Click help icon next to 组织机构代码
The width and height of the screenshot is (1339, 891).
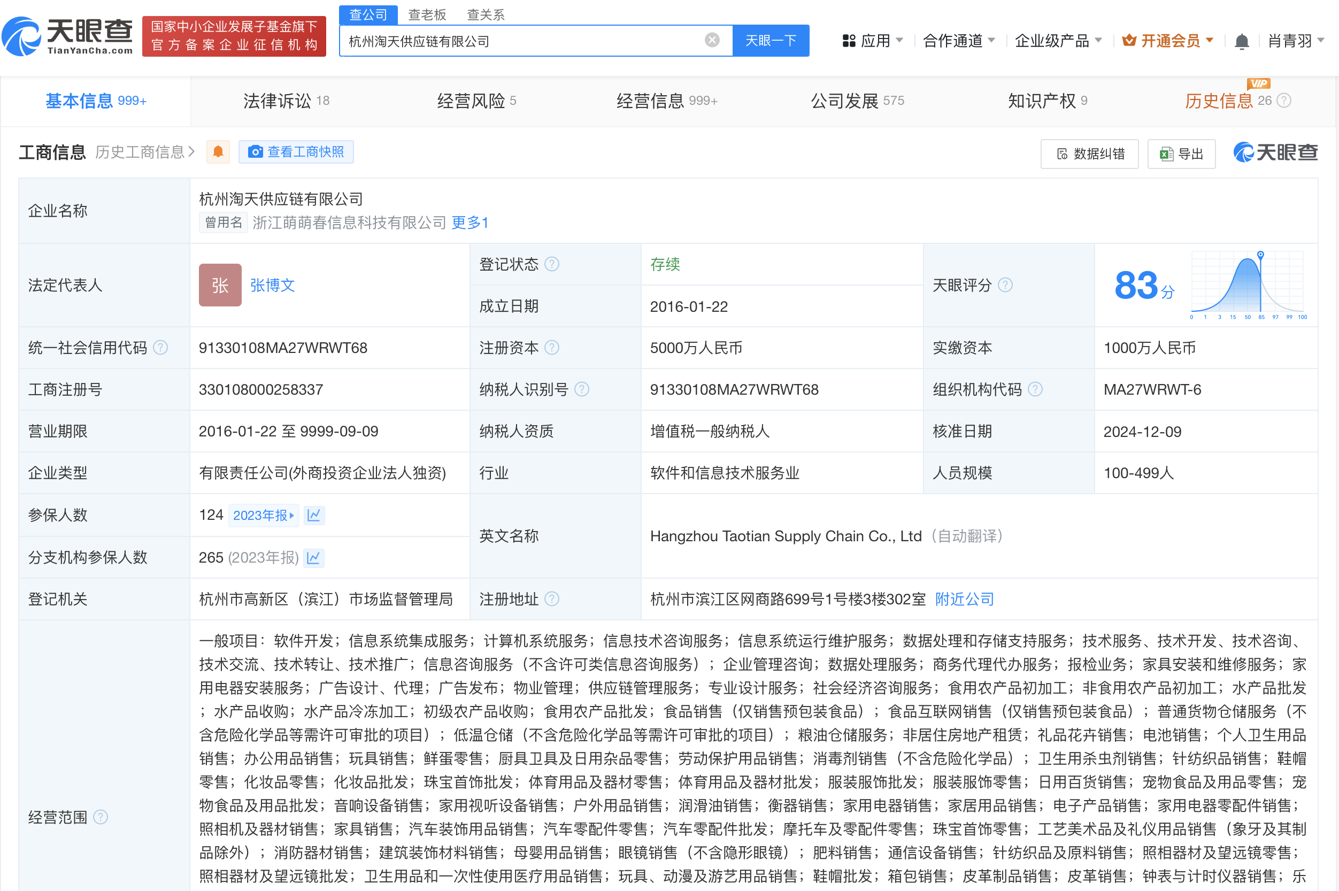1035,389
